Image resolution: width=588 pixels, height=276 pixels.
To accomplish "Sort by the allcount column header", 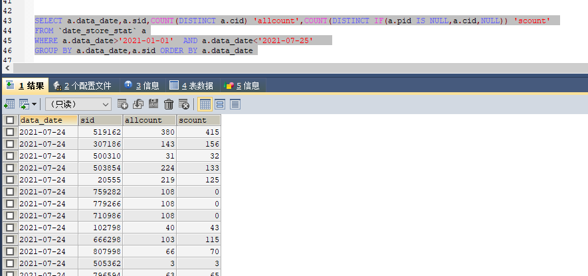I will (x=149, y=120).
